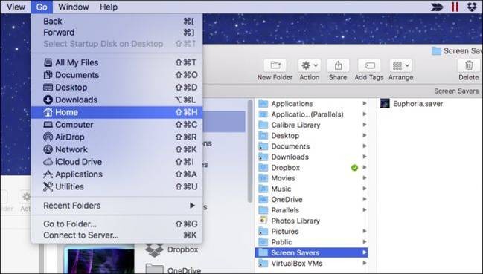Click the Applications icon in Go menu
The image size is (483, 274).
(x=48, y=174)
